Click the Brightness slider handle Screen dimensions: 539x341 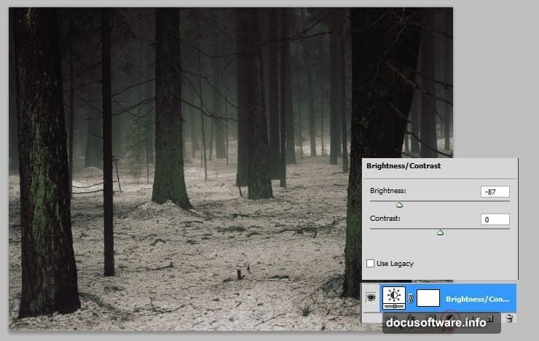click(399, 205)
